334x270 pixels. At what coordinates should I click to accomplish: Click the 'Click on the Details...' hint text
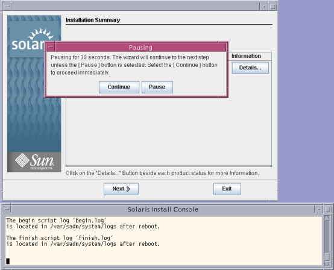[162, 173]
